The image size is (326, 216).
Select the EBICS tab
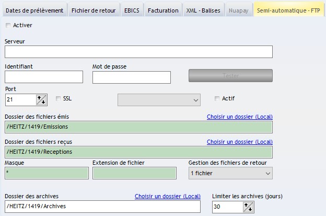point(133,10)
